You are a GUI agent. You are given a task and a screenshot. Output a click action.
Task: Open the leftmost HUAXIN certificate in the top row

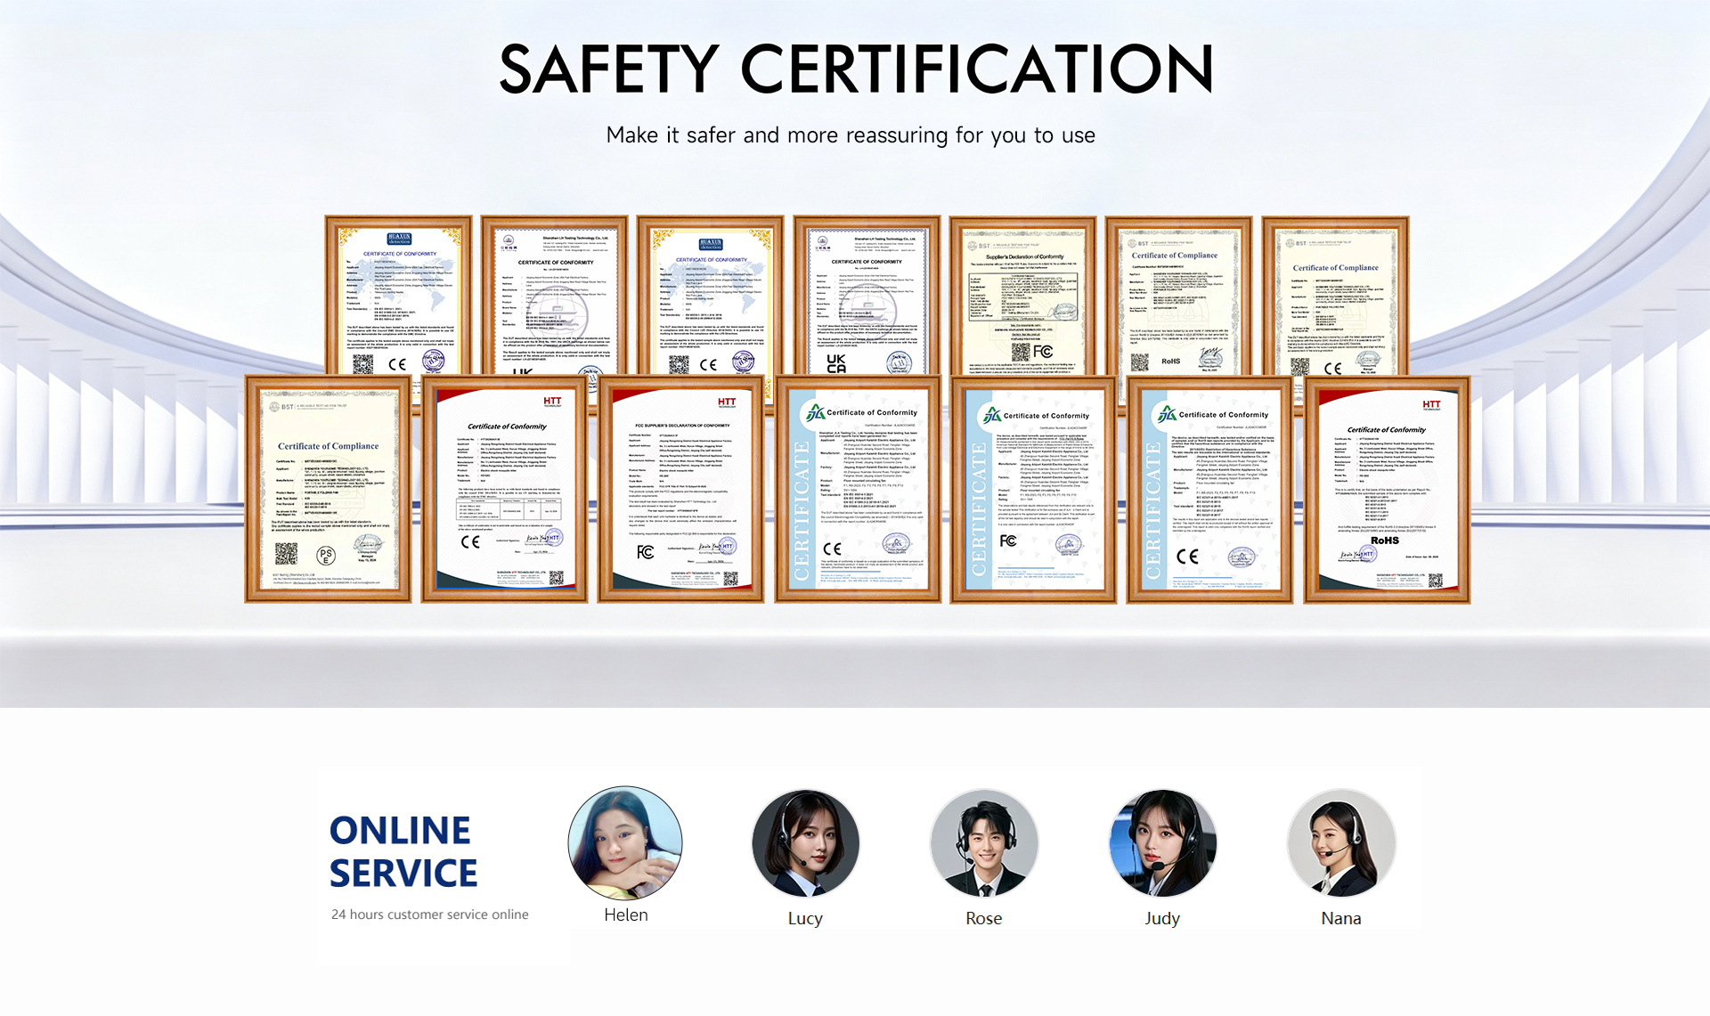pyautogui.click(x=398, y=296)
